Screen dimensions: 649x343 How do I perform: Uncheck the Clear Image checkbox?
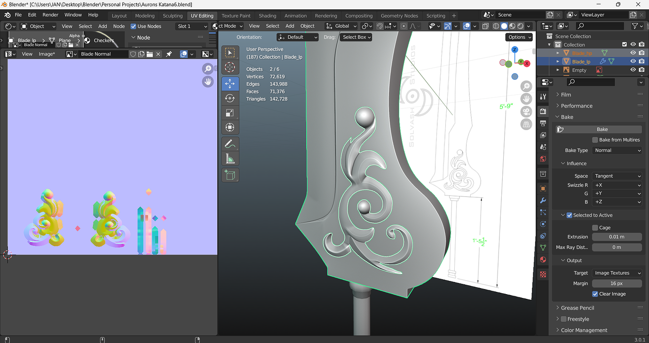coord(595,294)
